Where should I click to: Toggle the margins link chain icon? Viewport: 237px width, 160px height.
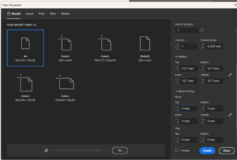(230, 74)
